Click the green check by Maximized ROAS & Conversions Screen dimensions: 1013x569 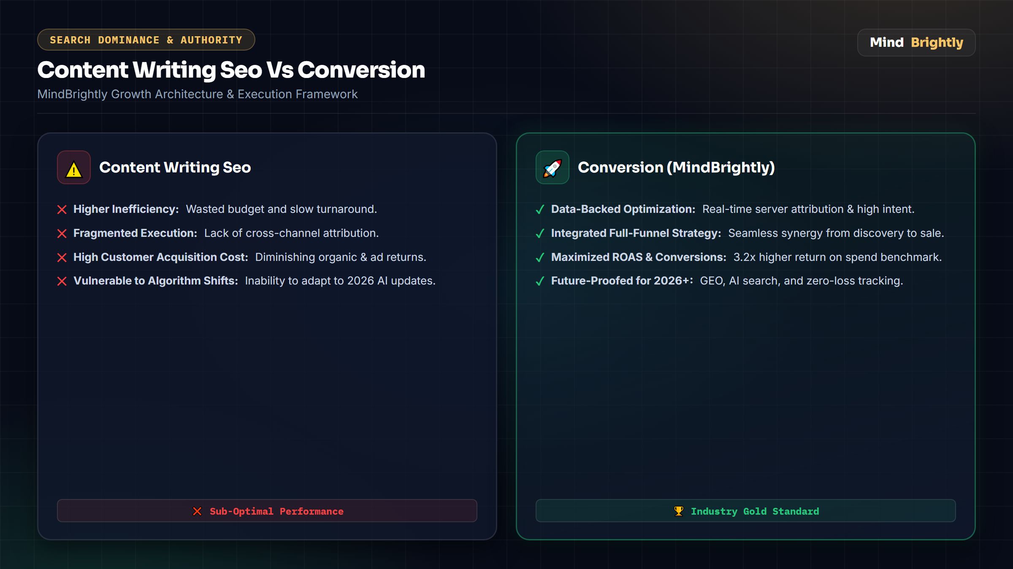pyautogui.click(x=540, y=258)
